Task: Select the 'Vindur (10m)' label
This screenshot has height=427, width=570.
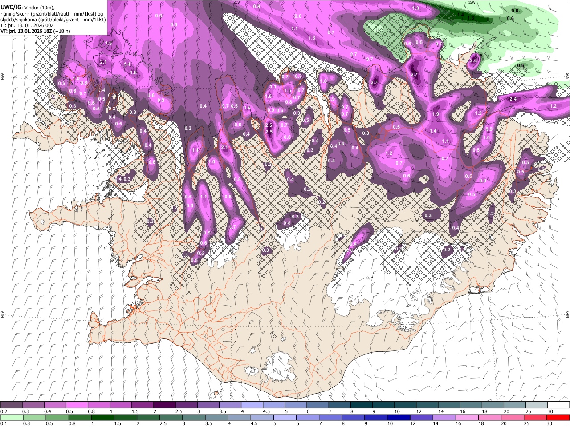Action: (x=38, y=8)
